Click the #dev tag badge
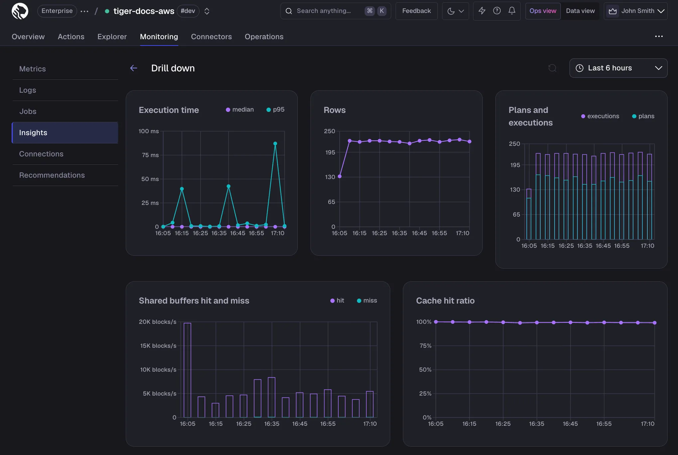Image resolution: width=678 pixels, height=455 pixels. (188, 11)
